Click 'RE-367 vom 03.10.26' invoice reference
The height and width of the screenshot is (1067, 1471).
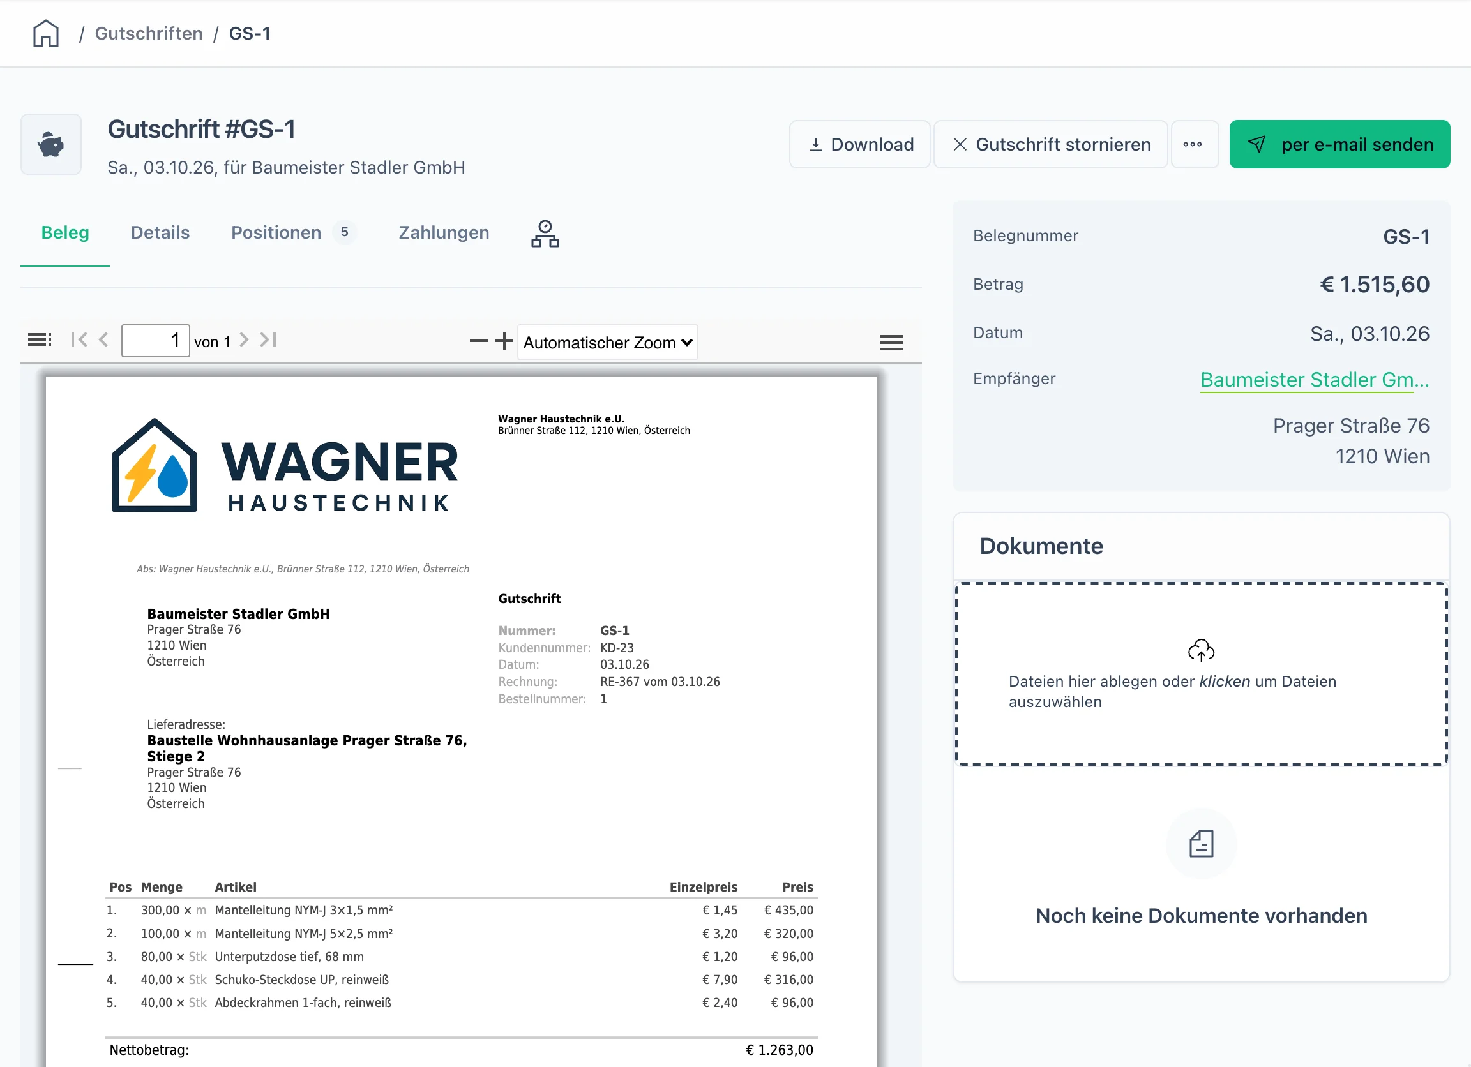[x=660, y=682]
